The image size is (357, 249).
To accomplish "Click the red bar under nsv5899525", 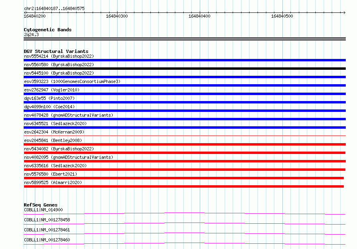I will (184, 186).
